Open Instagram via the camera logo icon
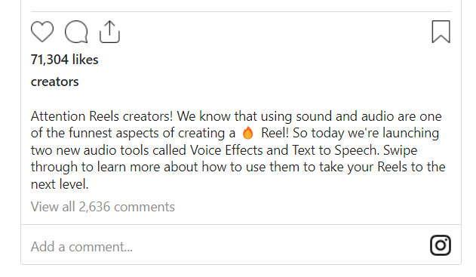476x277 pixels. (441, 245)
